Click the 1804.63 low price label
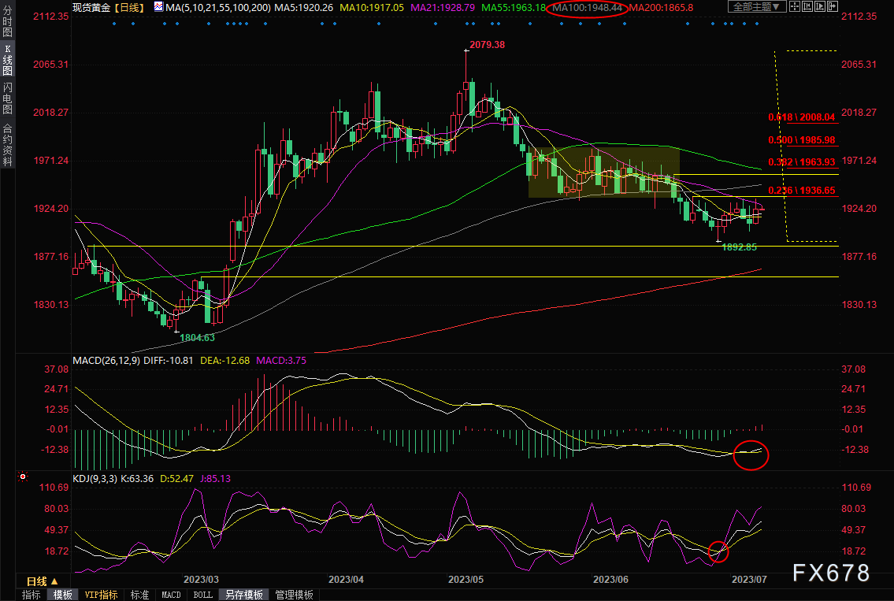The image size is (894, 601). point(197,338)
